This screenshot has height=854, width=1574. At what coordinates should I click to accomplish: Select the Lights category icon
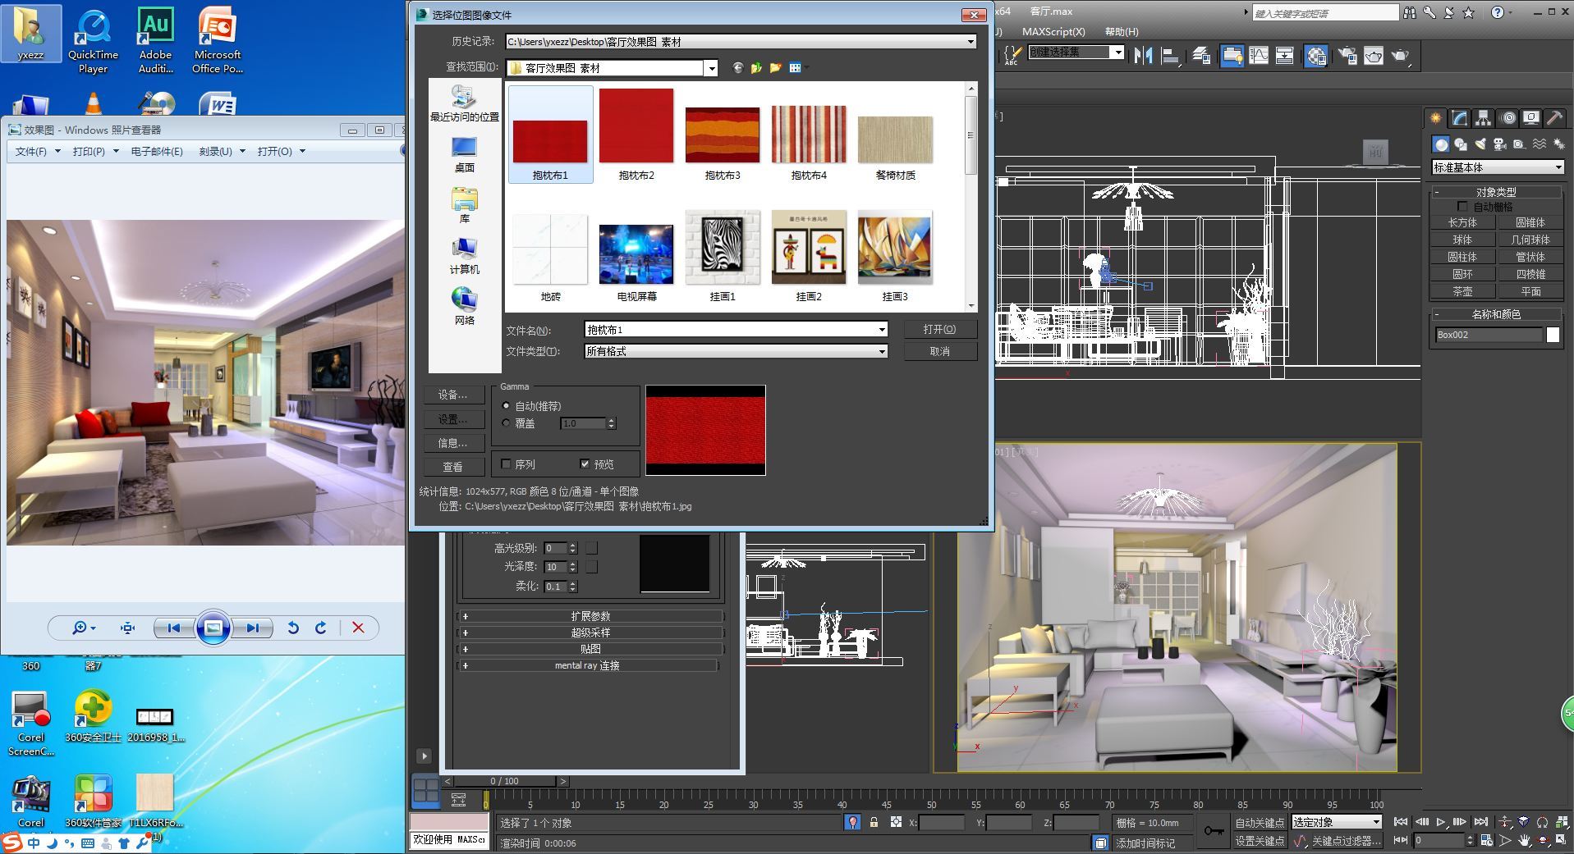click(1480, 144)
